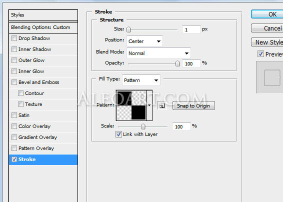Uncheck the Preview checkbox
This screenshot has height=202, width=283.
pyautogui.click(x=260, y=54)
